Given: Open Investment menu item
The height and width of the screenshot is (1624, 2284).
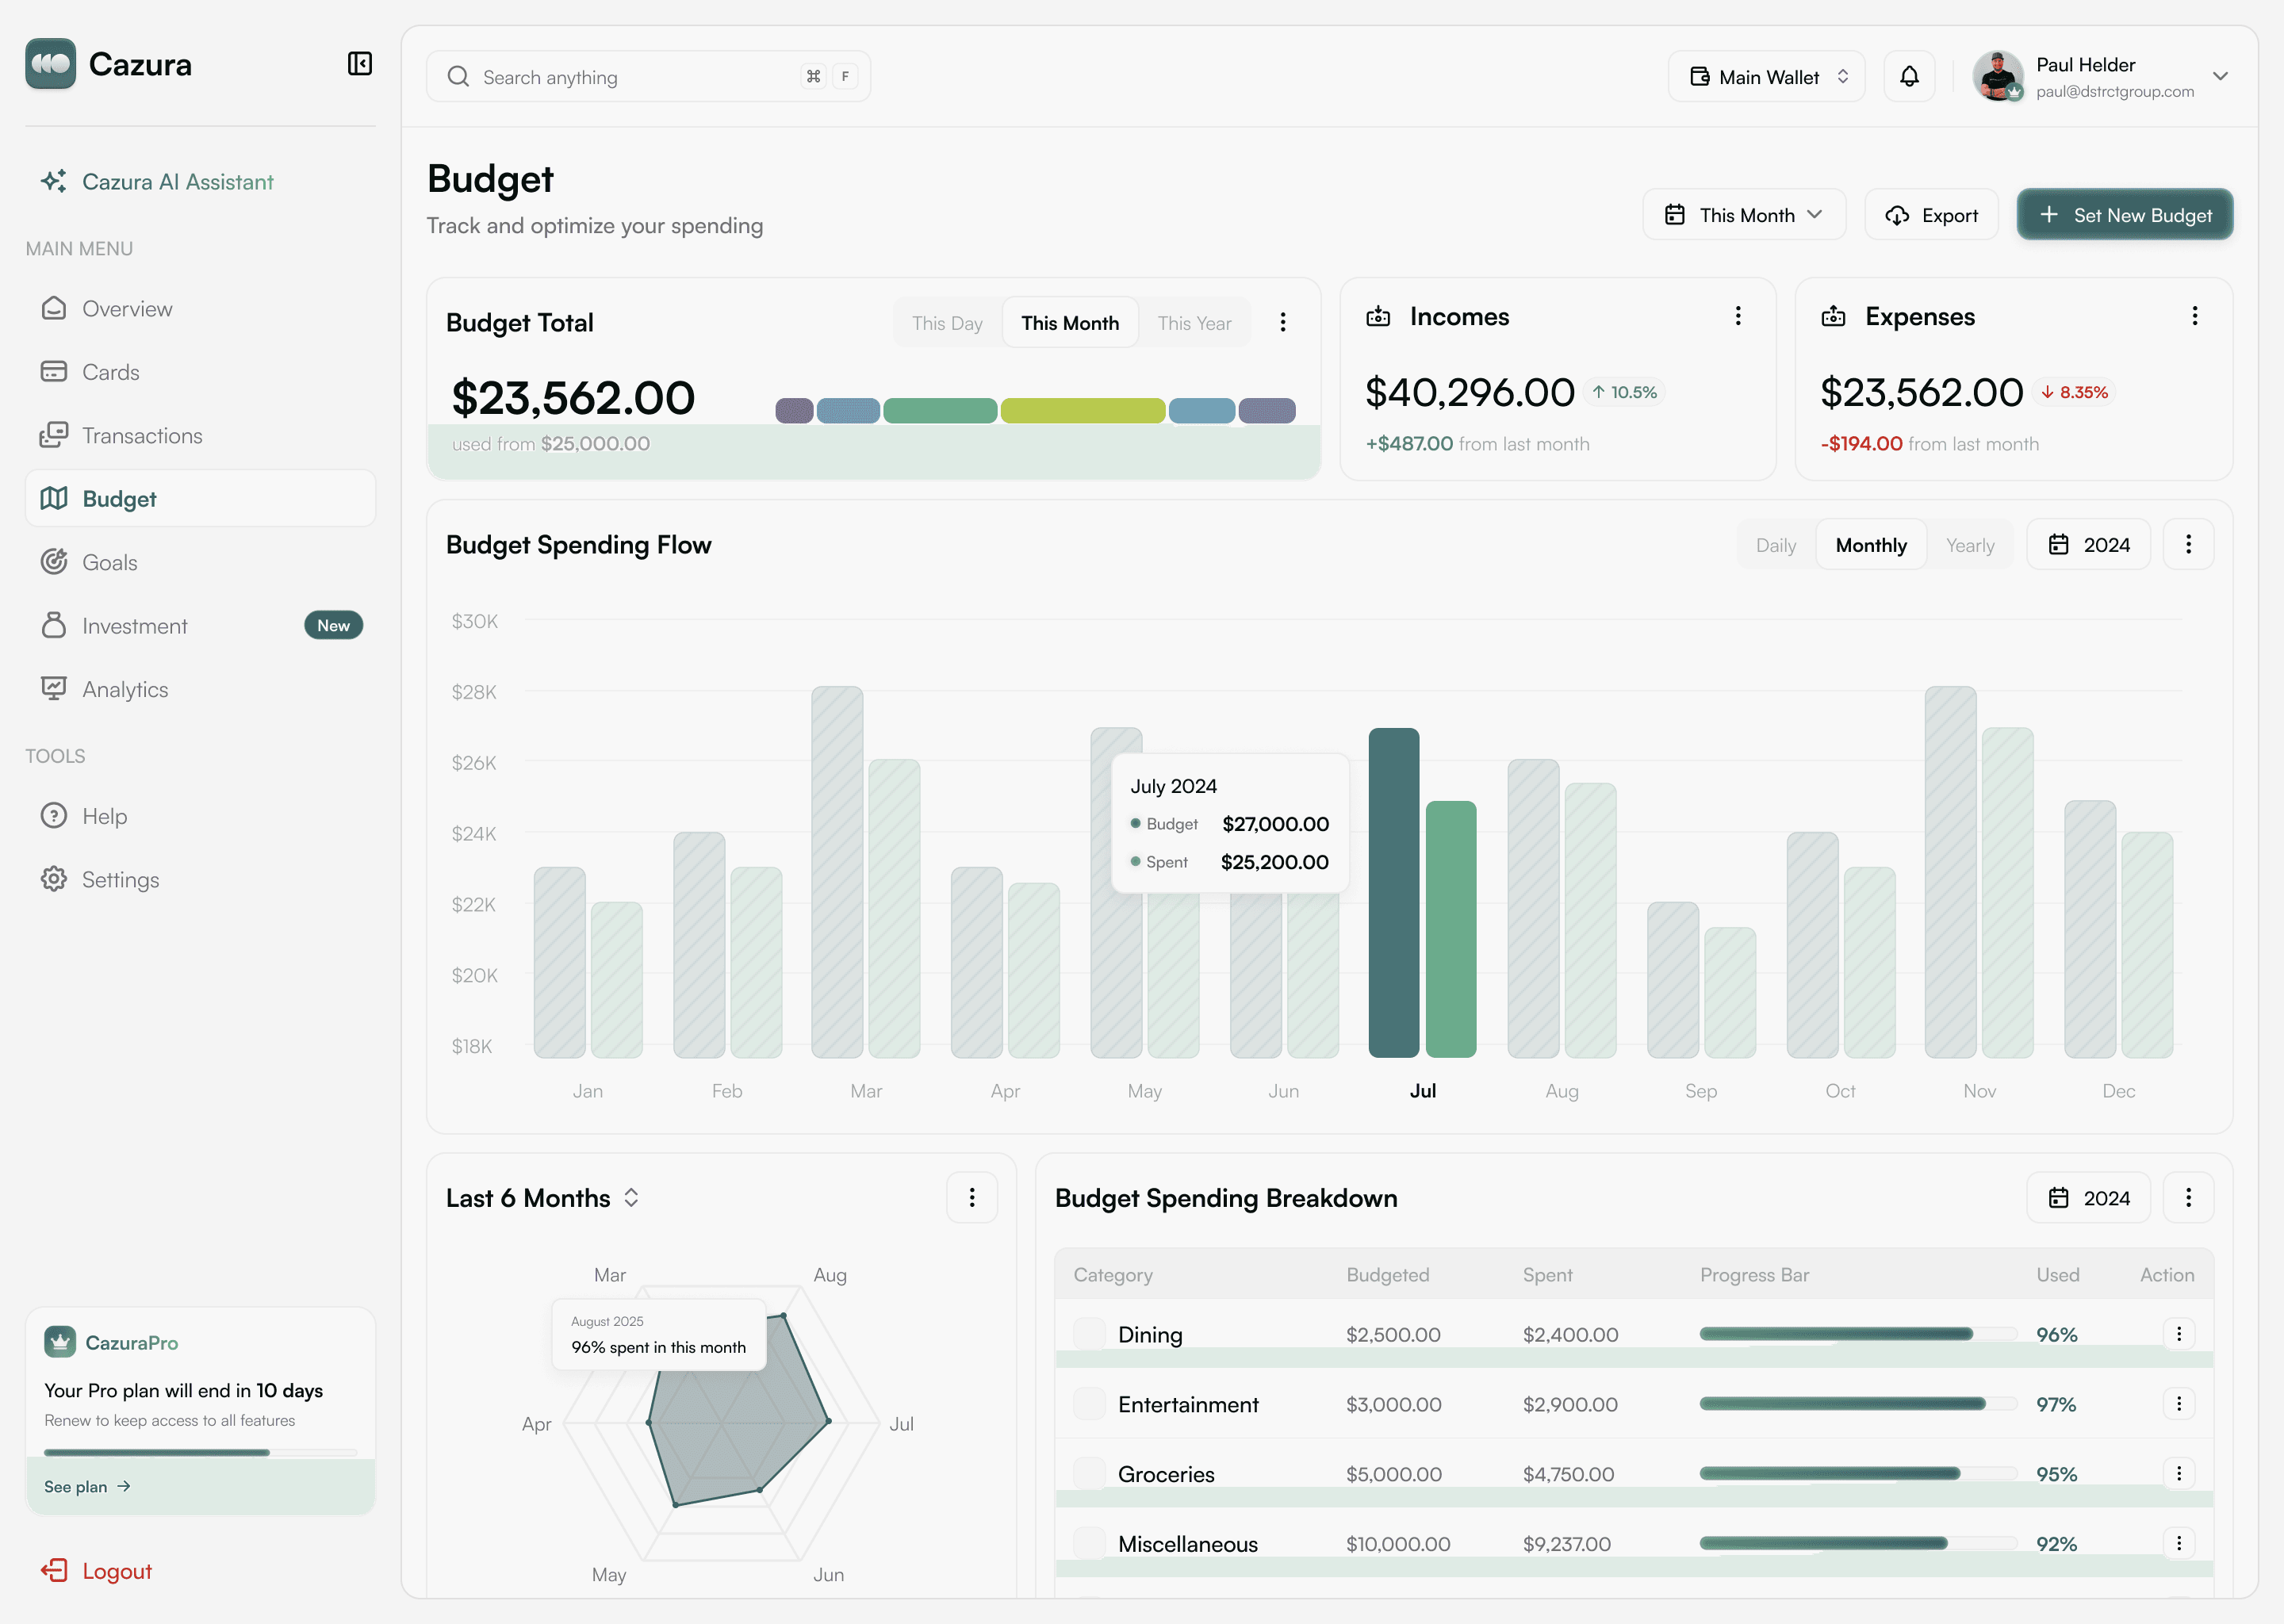Looking at the screenshot, I should [x=200, y=625].
